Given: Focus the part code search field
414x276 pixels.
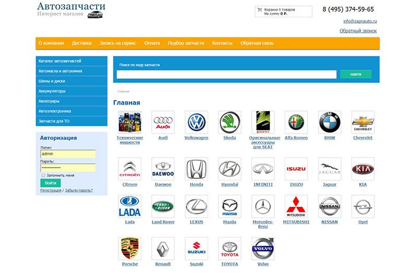Looking at the screenshot, I should [x=227, y=75].
